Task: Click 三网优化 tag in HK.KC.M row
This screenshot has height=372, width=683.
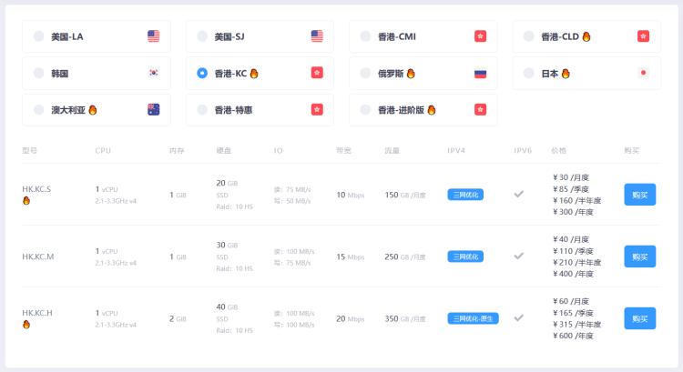Action: (465, 256)
